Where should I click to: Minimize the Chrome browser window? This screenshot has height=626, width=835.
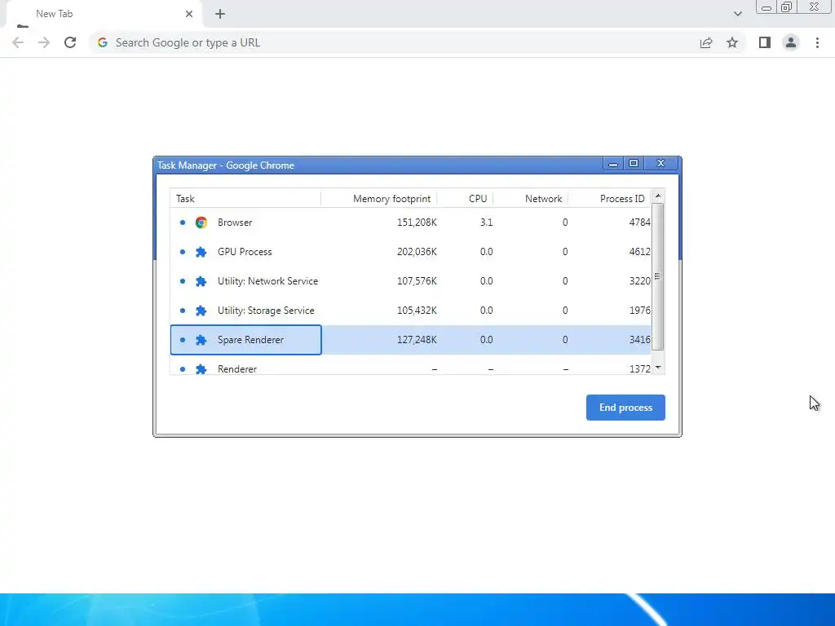tap(767, 7)
